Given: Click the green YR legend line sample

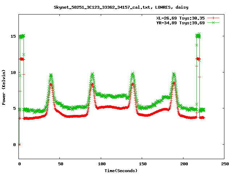Looking at the screenshot, I should click(213, 22).
